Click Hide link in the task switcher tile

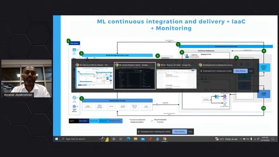point(251,71)
